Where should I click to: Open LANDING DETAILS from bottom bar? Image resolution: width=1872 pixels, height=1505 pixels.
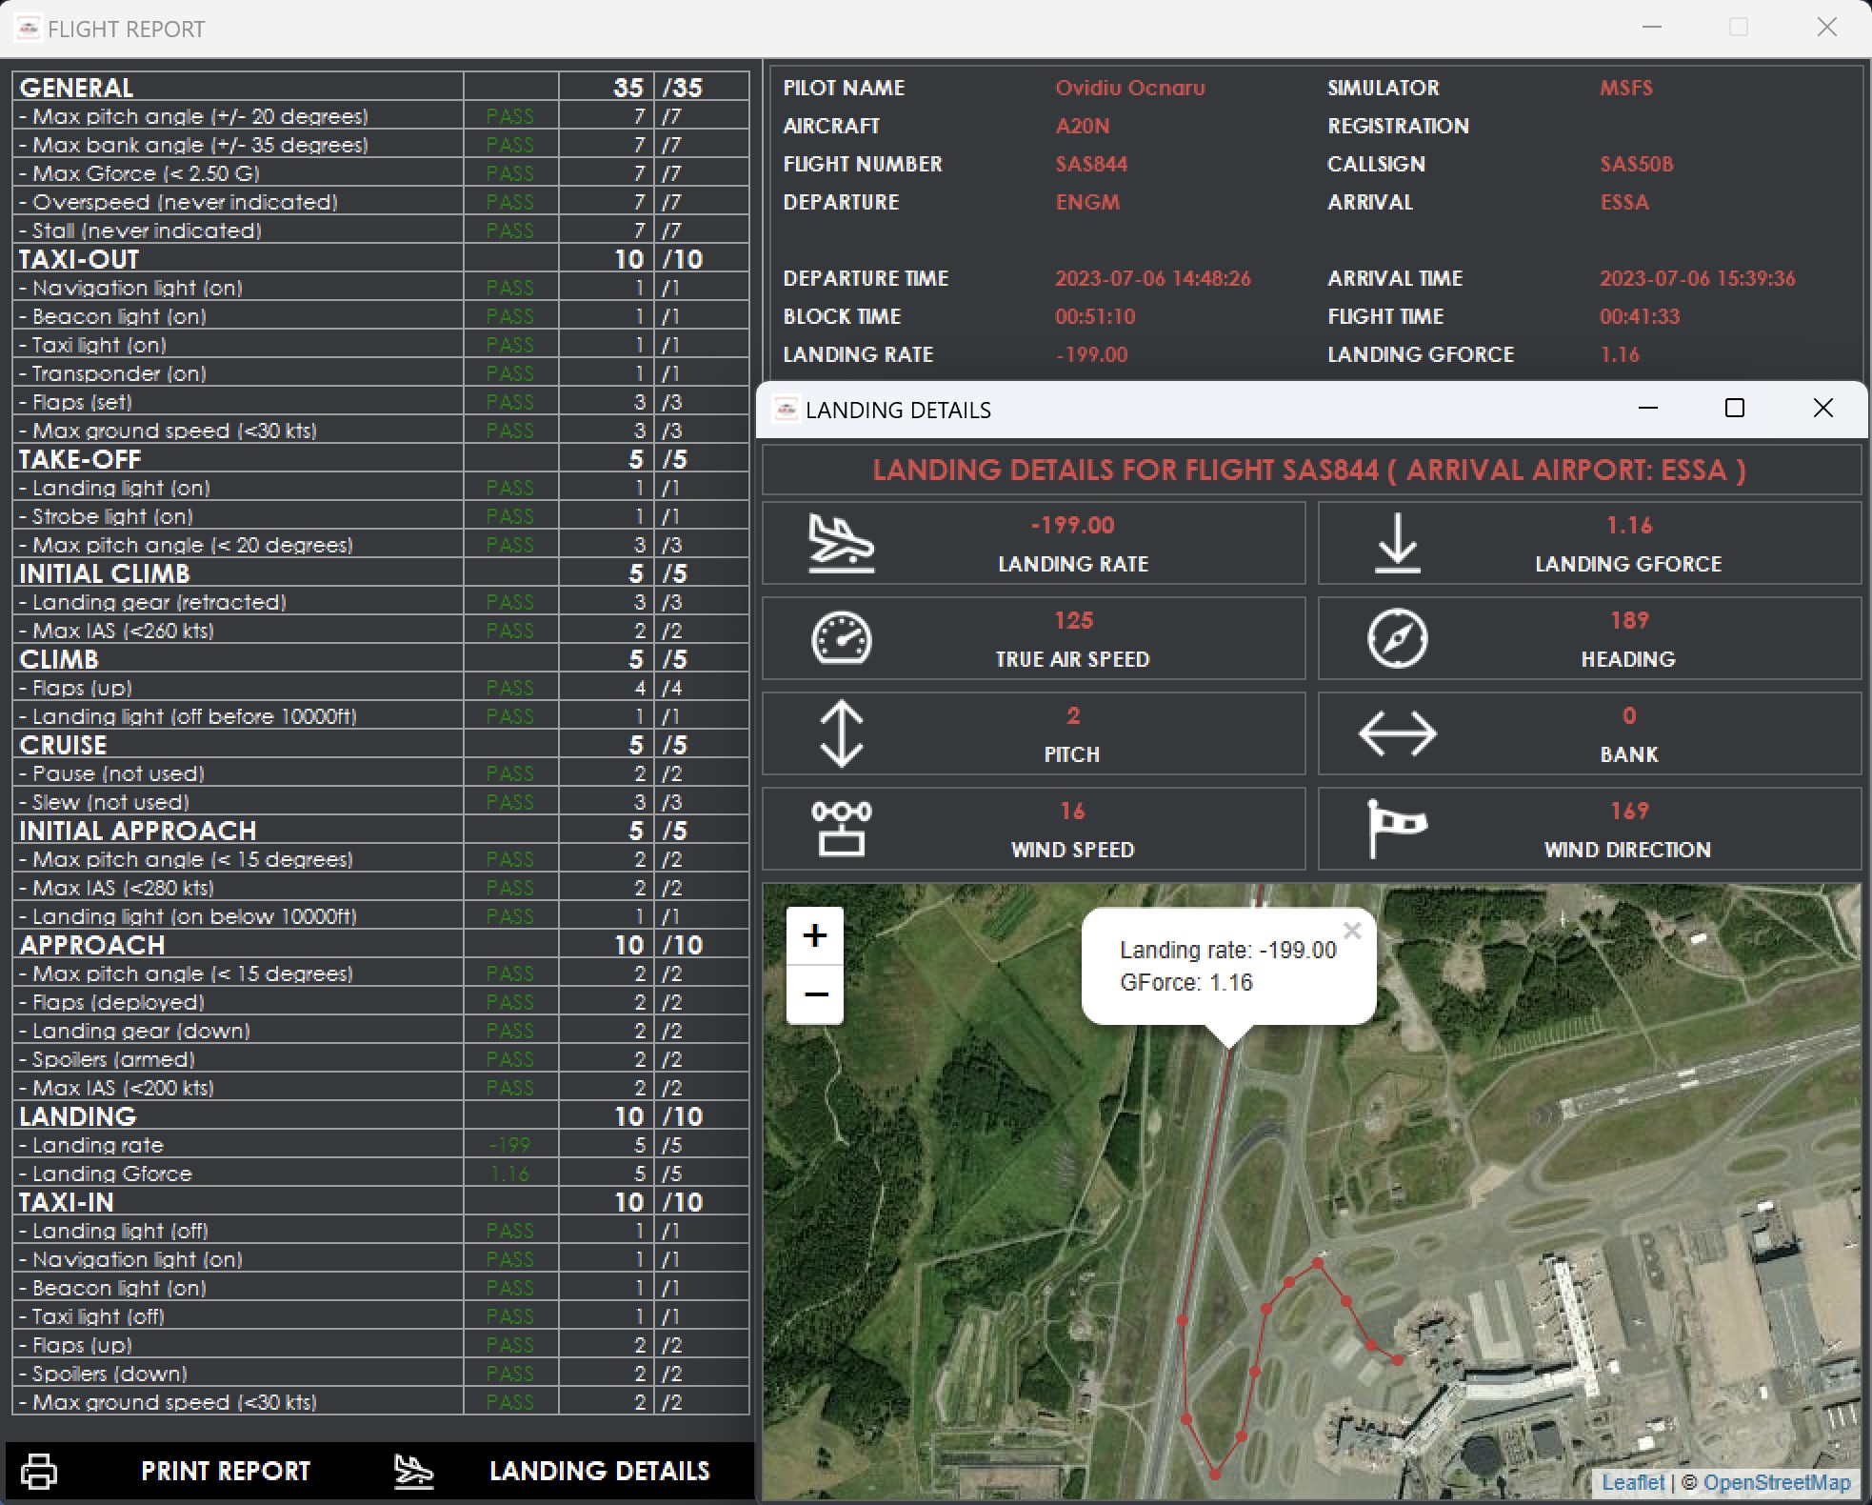click(x=599, y=1471)
